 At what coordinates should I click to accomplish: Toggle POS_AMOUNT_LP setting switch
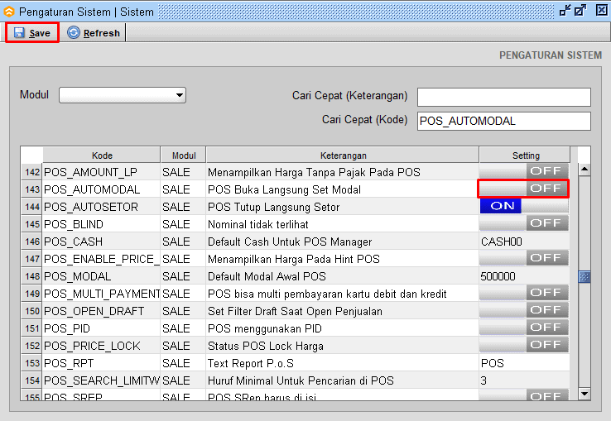(x=524, y=171)
